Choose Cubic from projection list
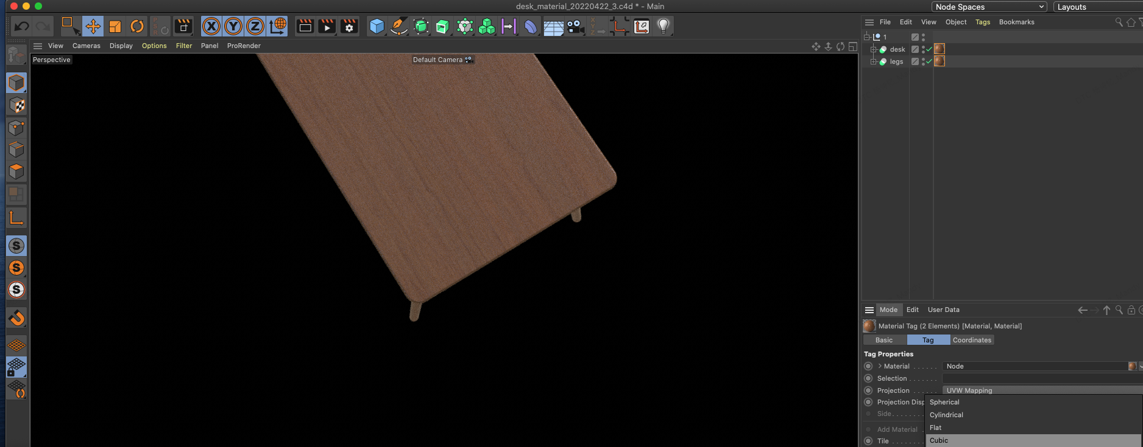 click(1033, 440)
